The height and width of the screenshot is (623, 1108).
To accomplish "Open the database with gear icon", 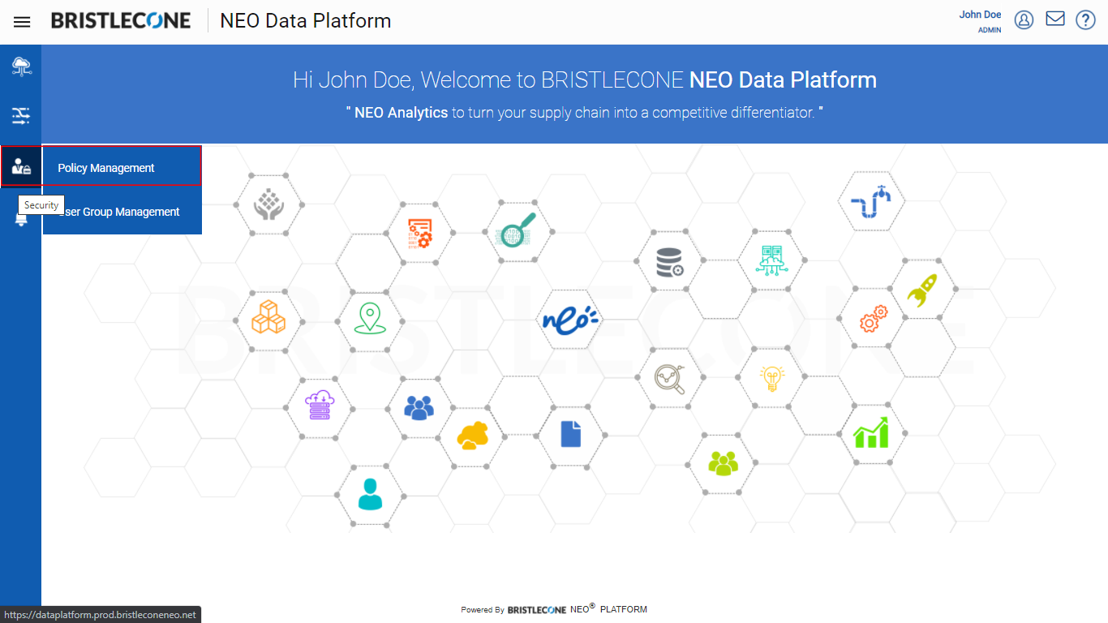I will click(x=670, y=263).
